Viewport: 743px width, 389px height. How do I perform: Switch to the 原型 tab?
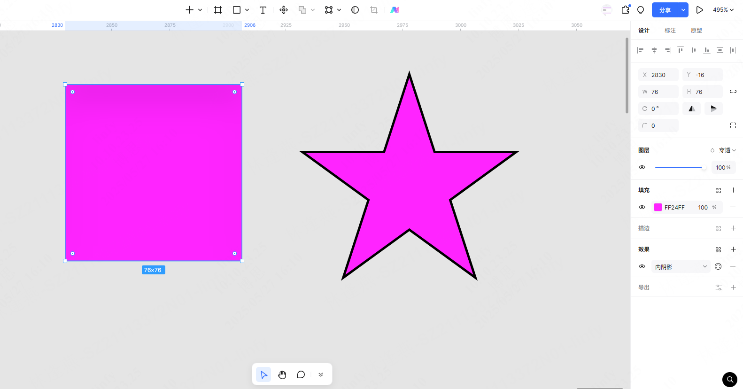(697, 31)
